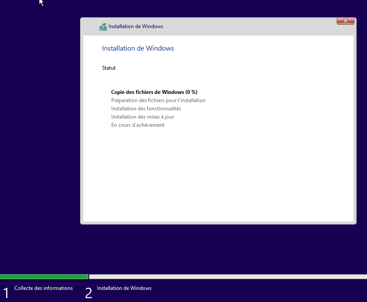Select 'Copie des fichiers de Windows (0 %)'
This screenshot has width=367, height=302.
(154, 92)
